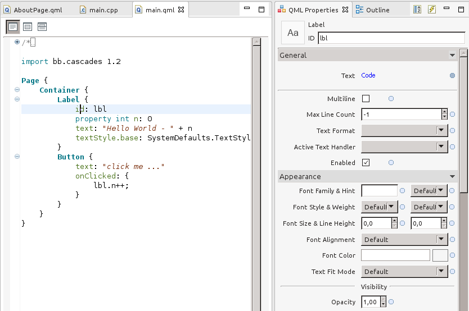Uncheck the Enabled checkbox
The height and width of the screenshot is (311, 469).
click(x=366, y=163)
